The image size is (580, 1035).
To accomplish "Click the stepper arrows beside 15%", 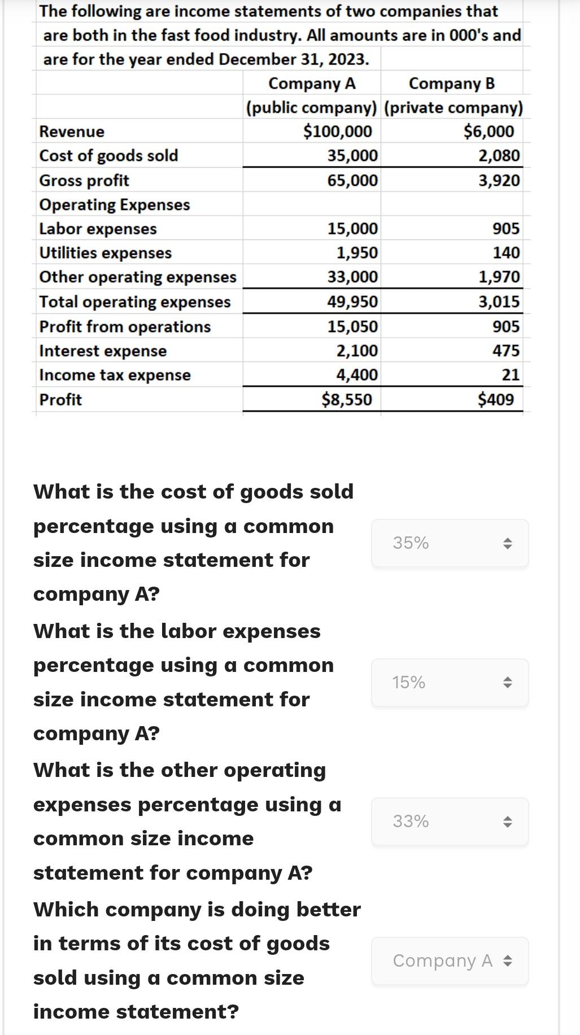I will pyautogui.click(x=508, y=683).
